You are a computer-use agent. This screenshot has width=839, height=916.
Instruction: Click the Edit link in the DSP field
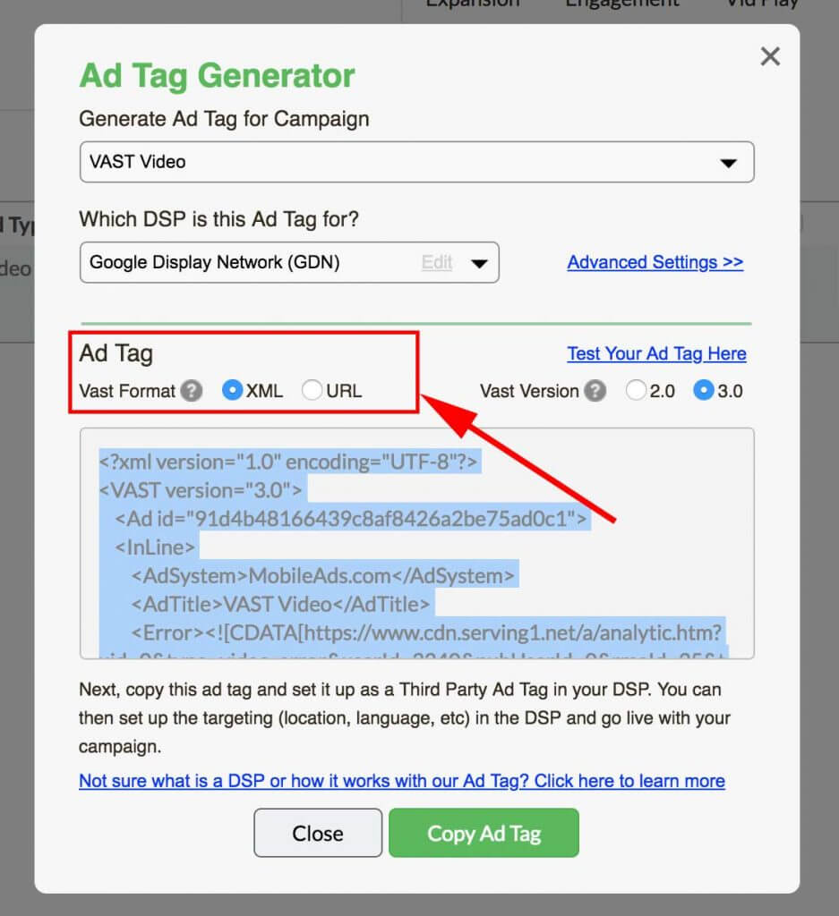point(437,263)
